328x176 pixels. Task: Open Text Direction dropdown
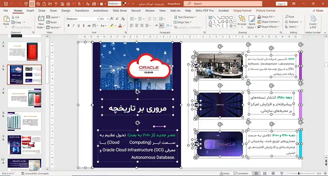point(185,17)
